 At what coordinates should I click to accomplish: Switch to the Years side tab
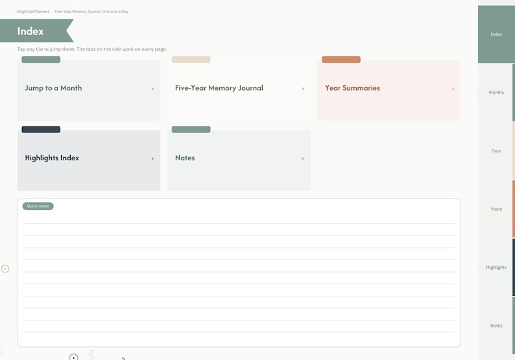pos(496,209)
